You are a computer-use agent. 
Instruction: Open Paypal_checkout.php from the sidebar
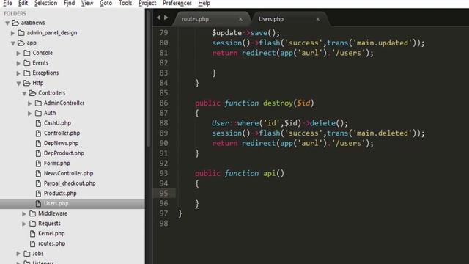[70, 183]
